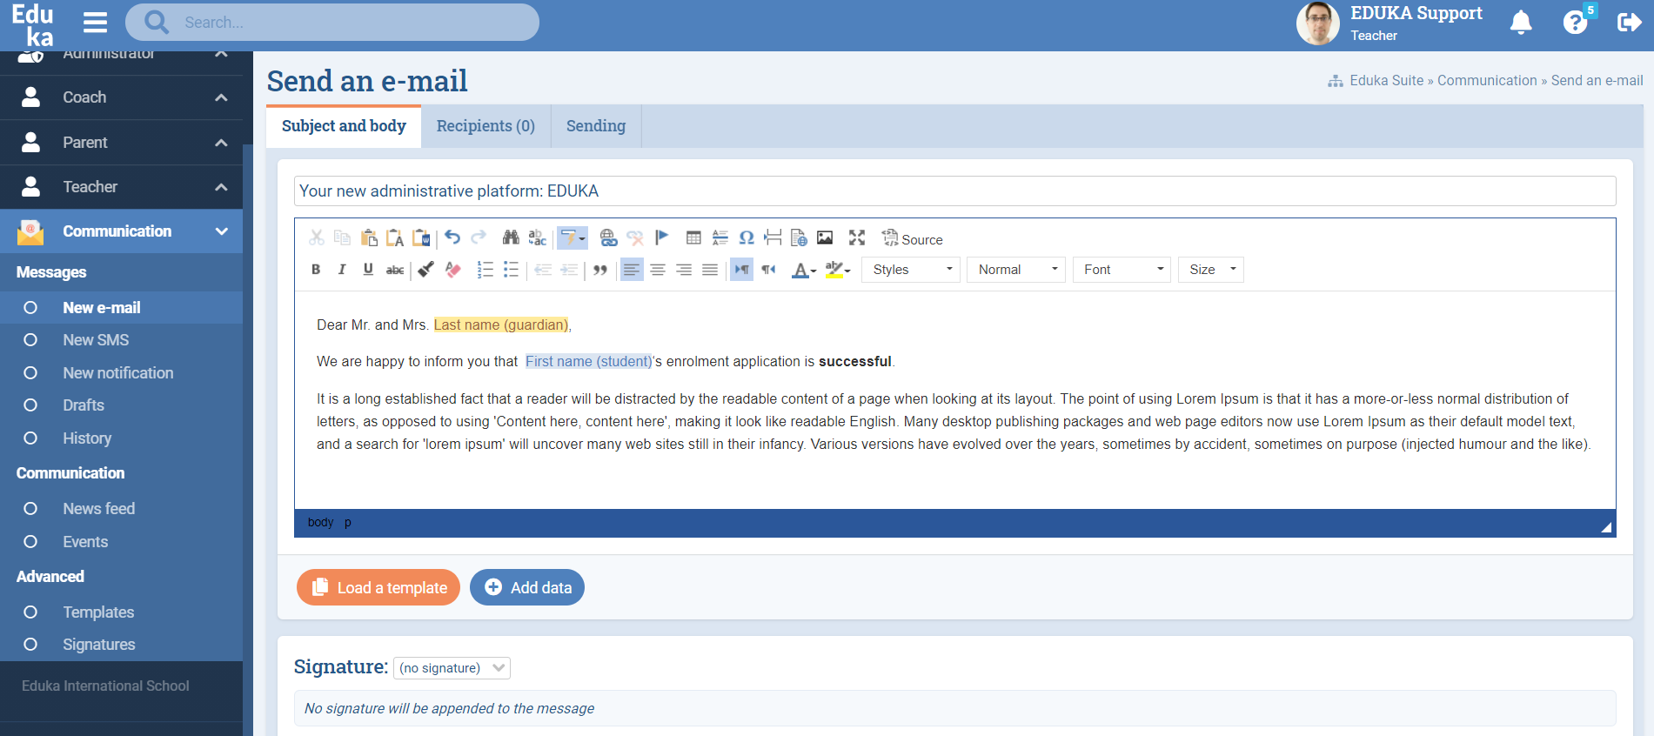Open the text color picker
This screenshot has width=1654, height=736.
click(804, 270)
